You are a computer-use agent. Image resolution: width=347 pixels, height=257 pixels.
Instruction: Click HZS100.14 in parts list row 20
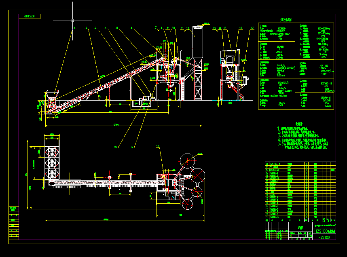275,164
